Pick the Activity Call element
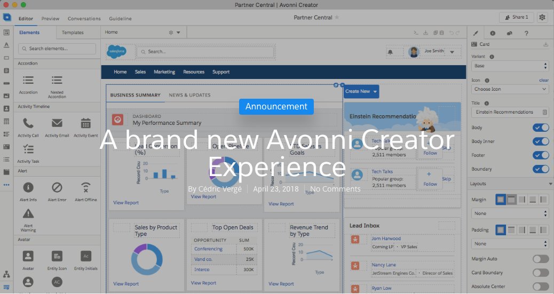Viewport: 554px width, 294px height. [28, 128]
